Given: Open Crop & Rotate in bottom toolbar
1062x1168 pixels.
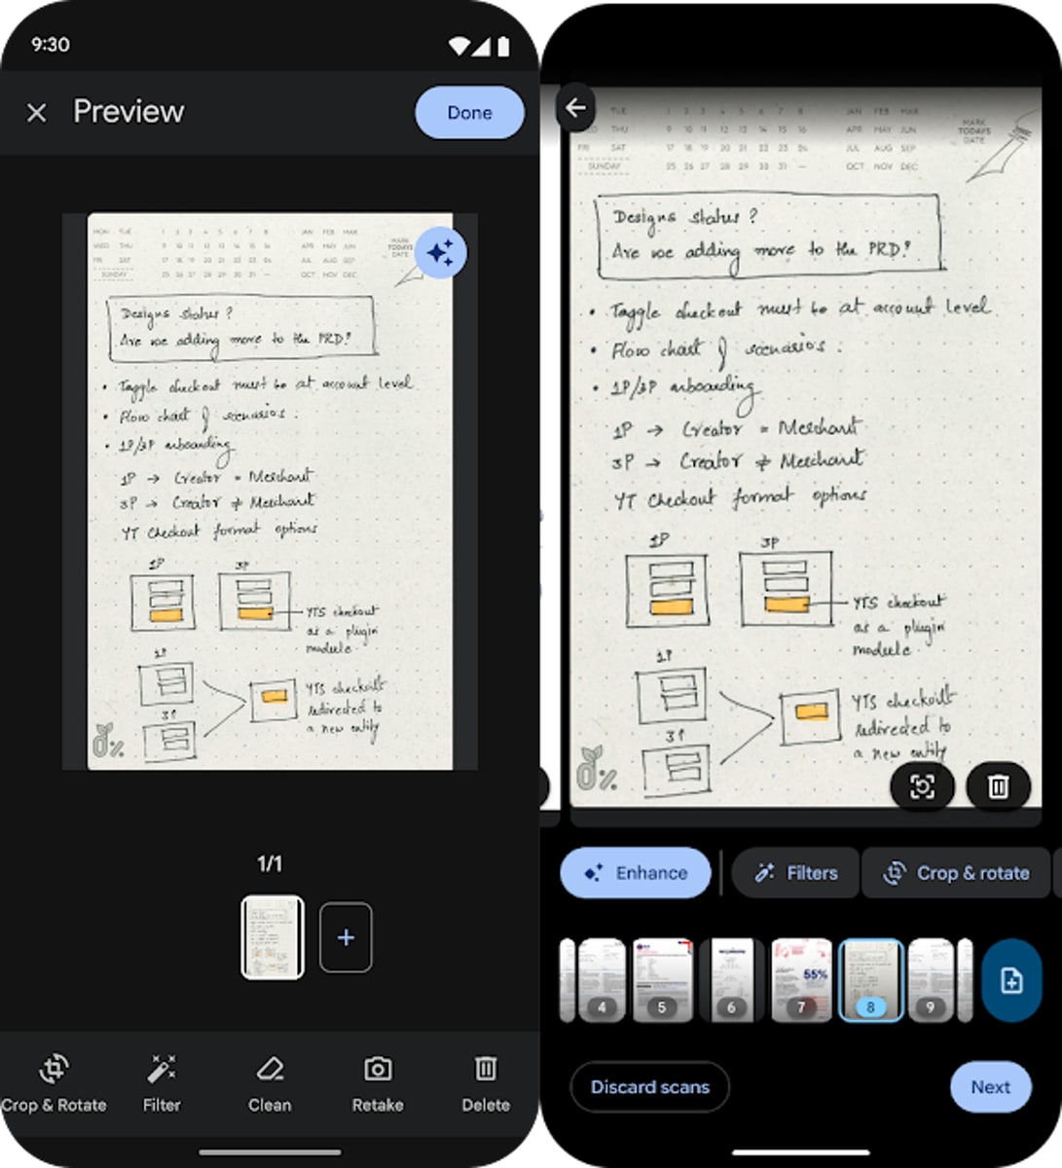Looking at the screenshot, I should [54, 1084].
